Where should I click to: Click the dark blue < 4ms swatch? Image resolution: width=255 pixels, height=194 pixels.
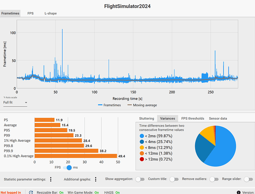pyautogui.click(x=142, y=142)
